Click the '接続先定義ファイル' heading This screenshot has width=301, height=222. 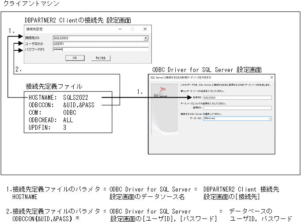[x=54, y=87]
